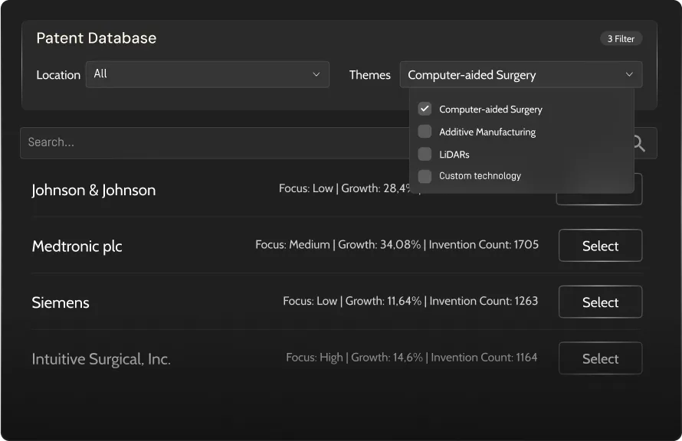682x441 pixels.
Task: Click the Medtronic plc company name
Action: pyautogui.click(x=77, y=247)
